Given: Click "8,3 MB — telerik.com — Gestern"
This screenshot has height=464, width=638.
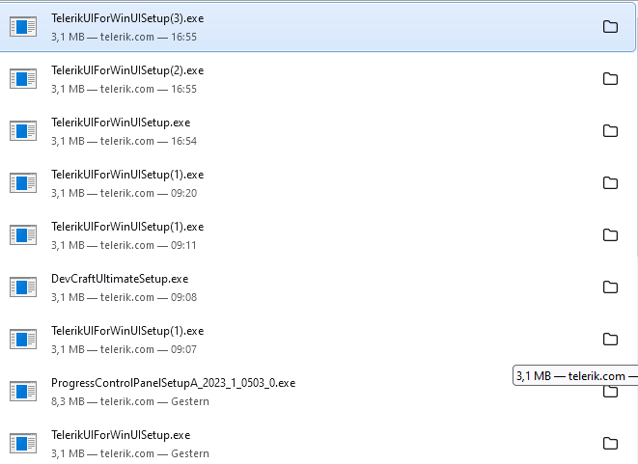Looking at the screenshot, I should [x=130, y=401].
